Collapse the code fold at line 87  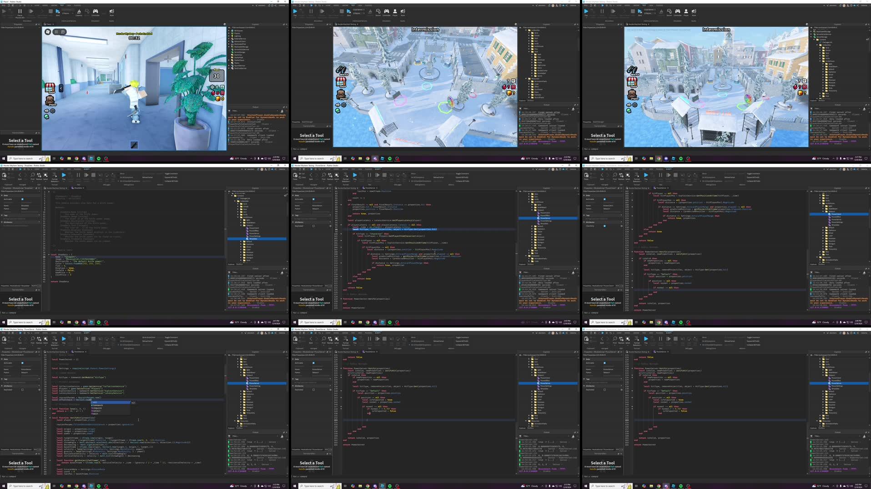342,205
